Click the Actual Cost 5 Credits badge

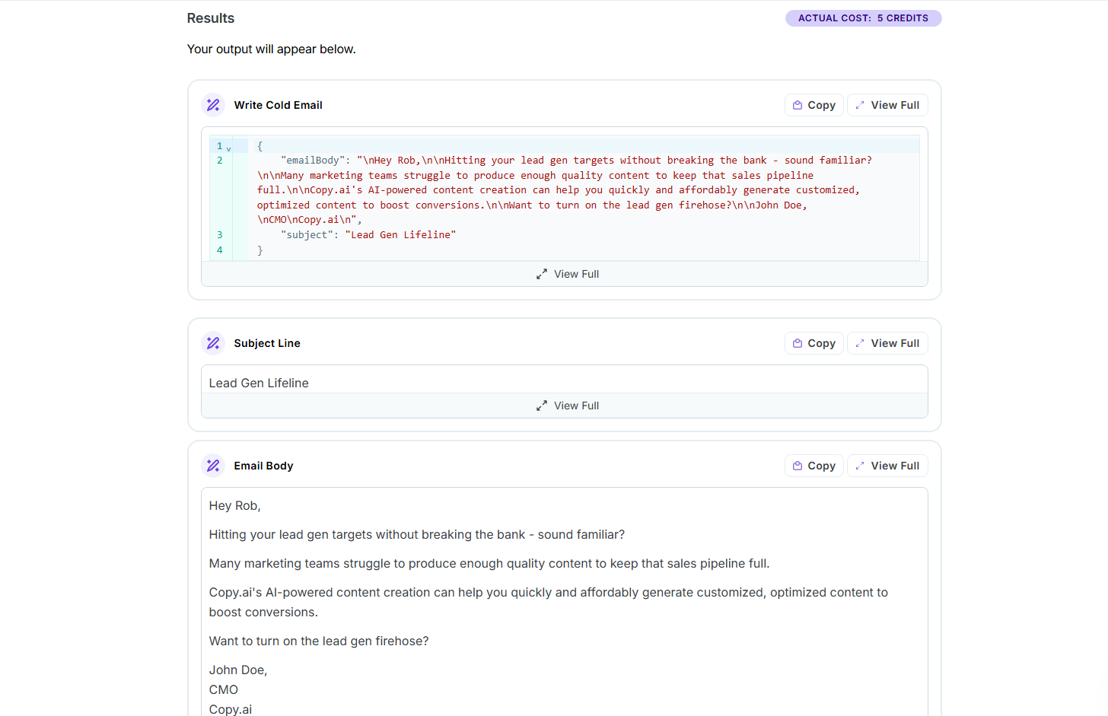(x=863, y=18)
